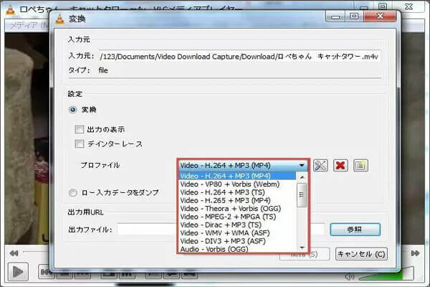Choose Video - H.265 + MP3 (MP4)

pos(237,200)
